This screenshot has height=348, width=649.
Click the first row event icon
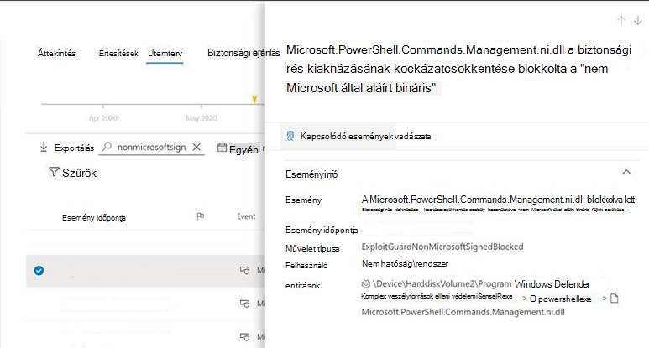pyautogui.click(x=245, y=271)
